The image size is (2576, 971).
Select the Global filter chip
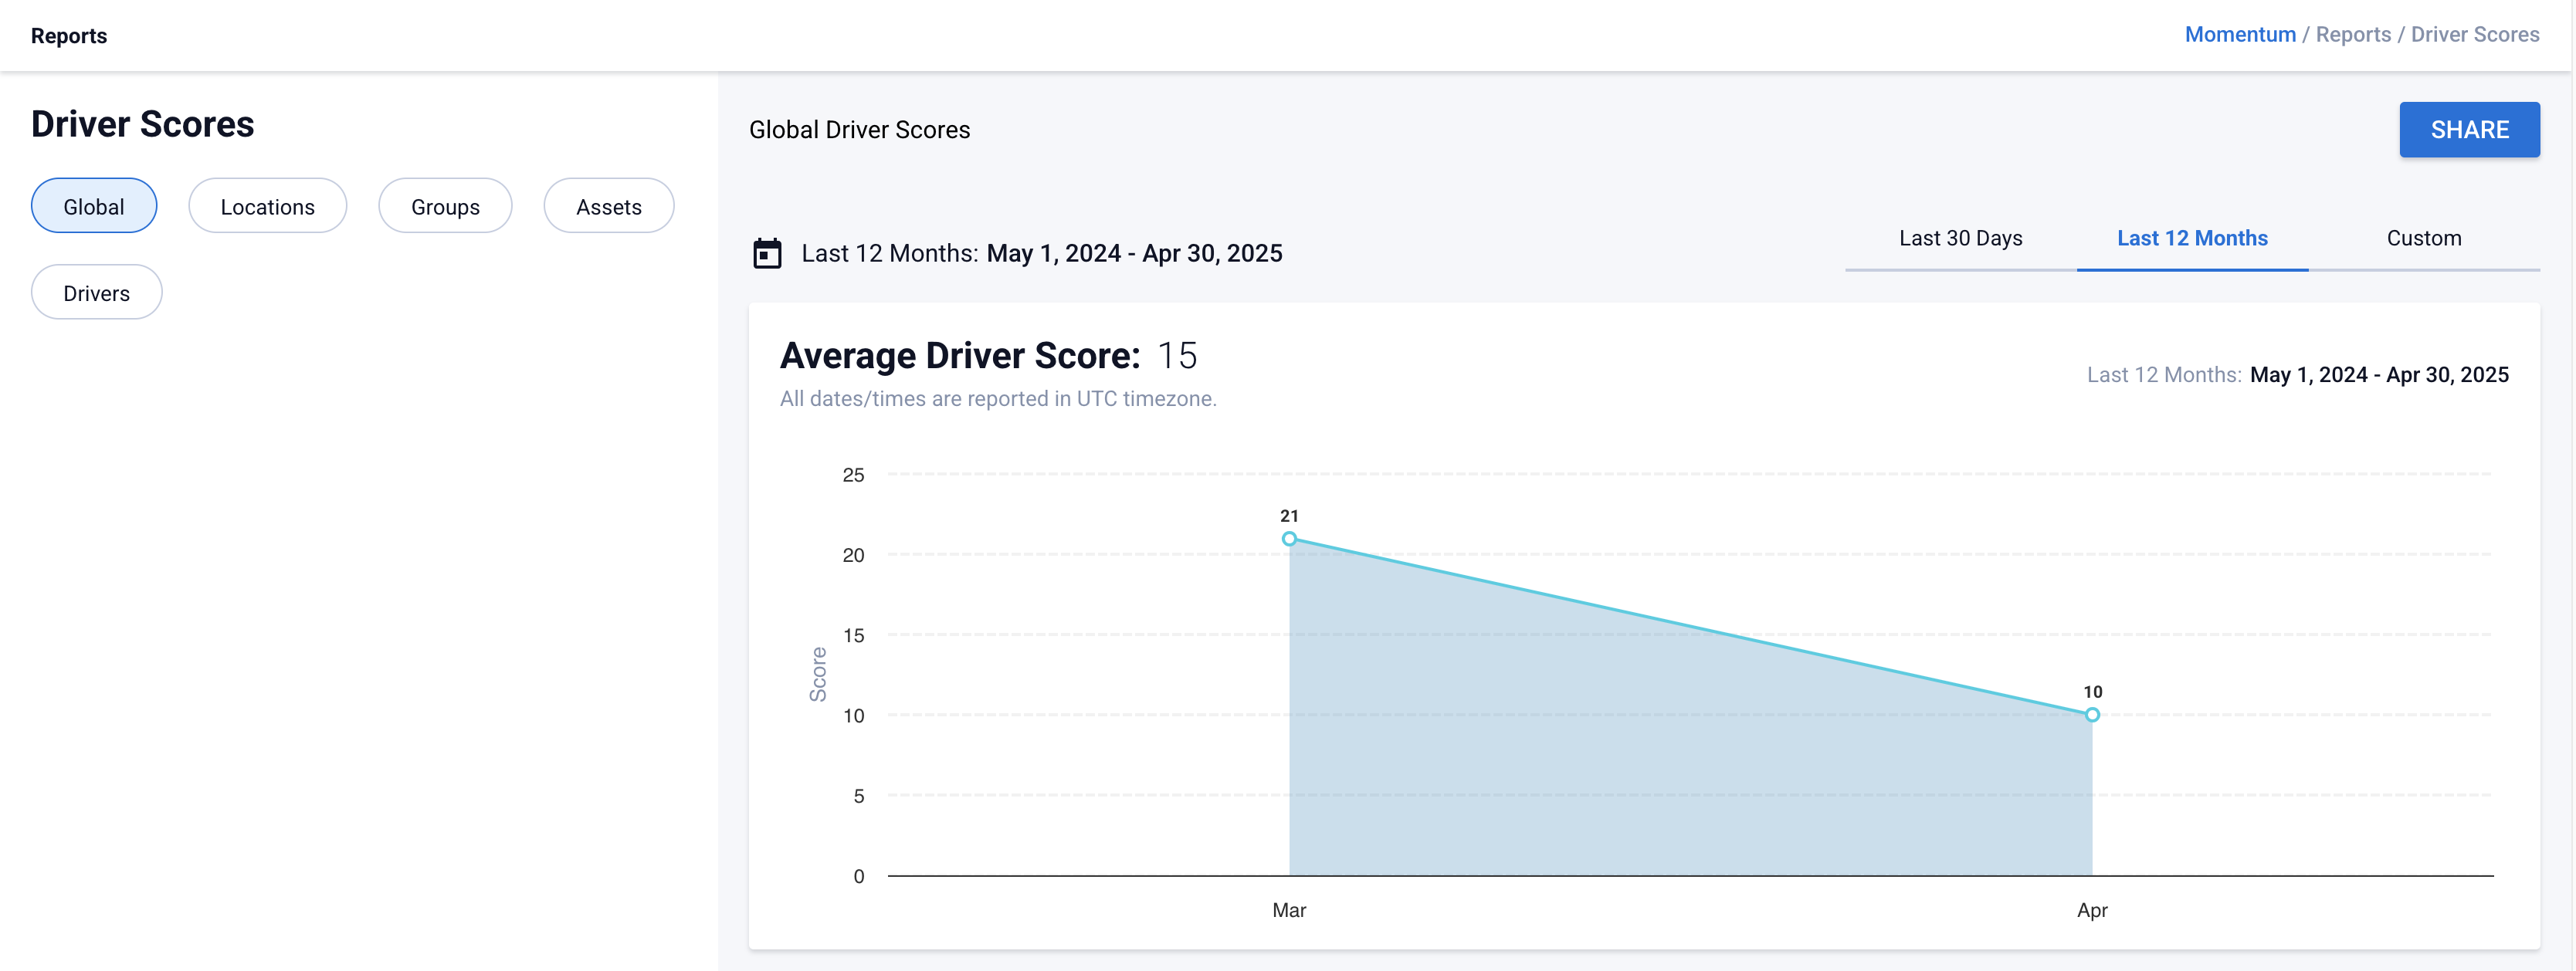pos(94,206)
